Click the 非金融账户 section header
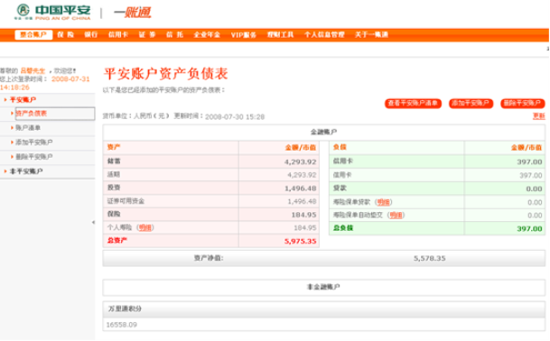The width and height of the screenshot is (550, 341). (323, 287)
